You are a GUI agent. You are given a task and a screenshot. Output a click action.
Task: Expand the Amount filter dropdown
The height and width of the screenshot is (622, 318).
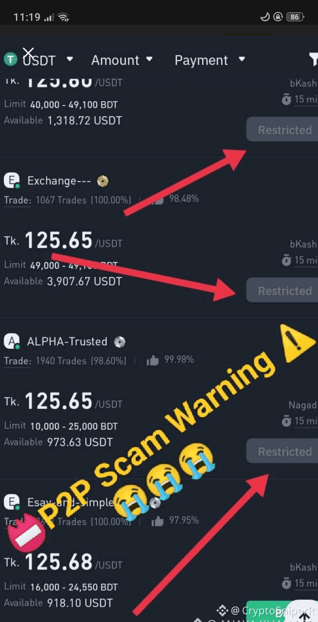[122, 60]
